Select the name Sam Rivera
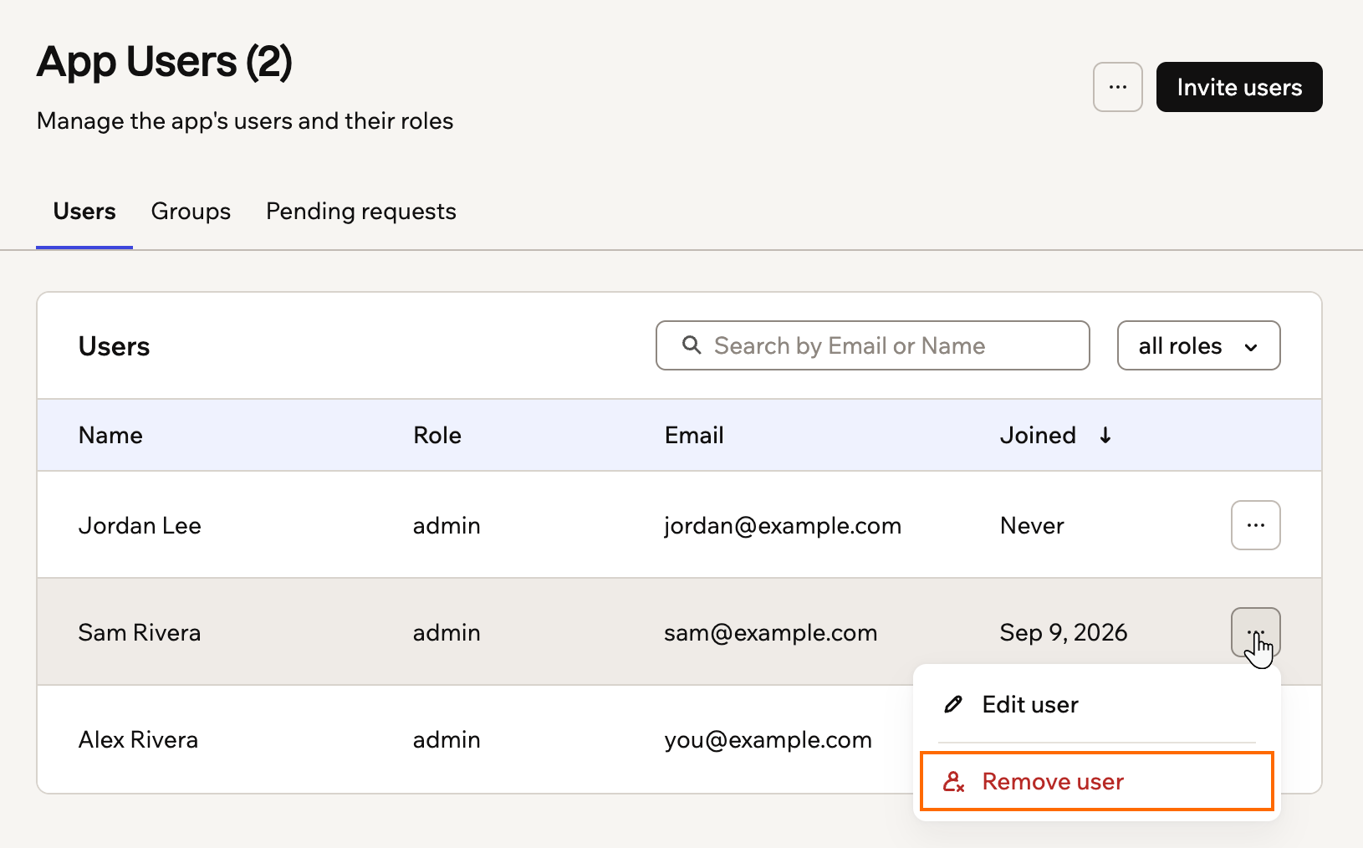The height and width of the screenshot is (848, 1363). (x=140, y=632)
